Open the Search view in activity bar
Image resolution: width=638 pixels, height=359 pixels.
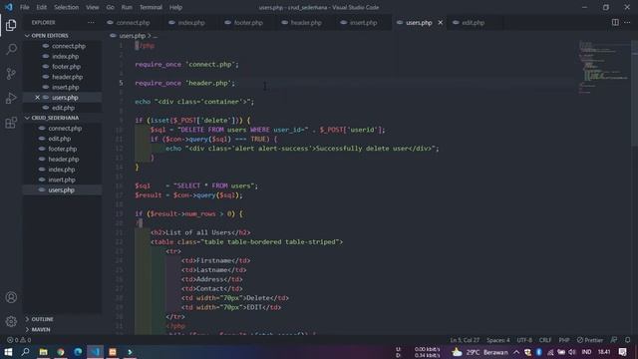coord(11,49)
